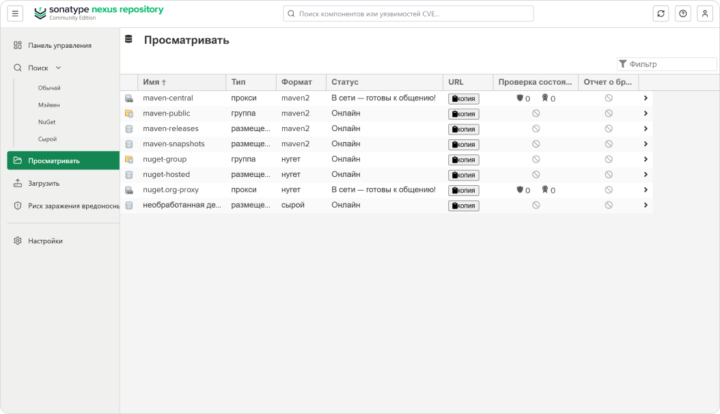Click the maven-central proxy repository icon
The image size is (720, 414).
(129, 98)
